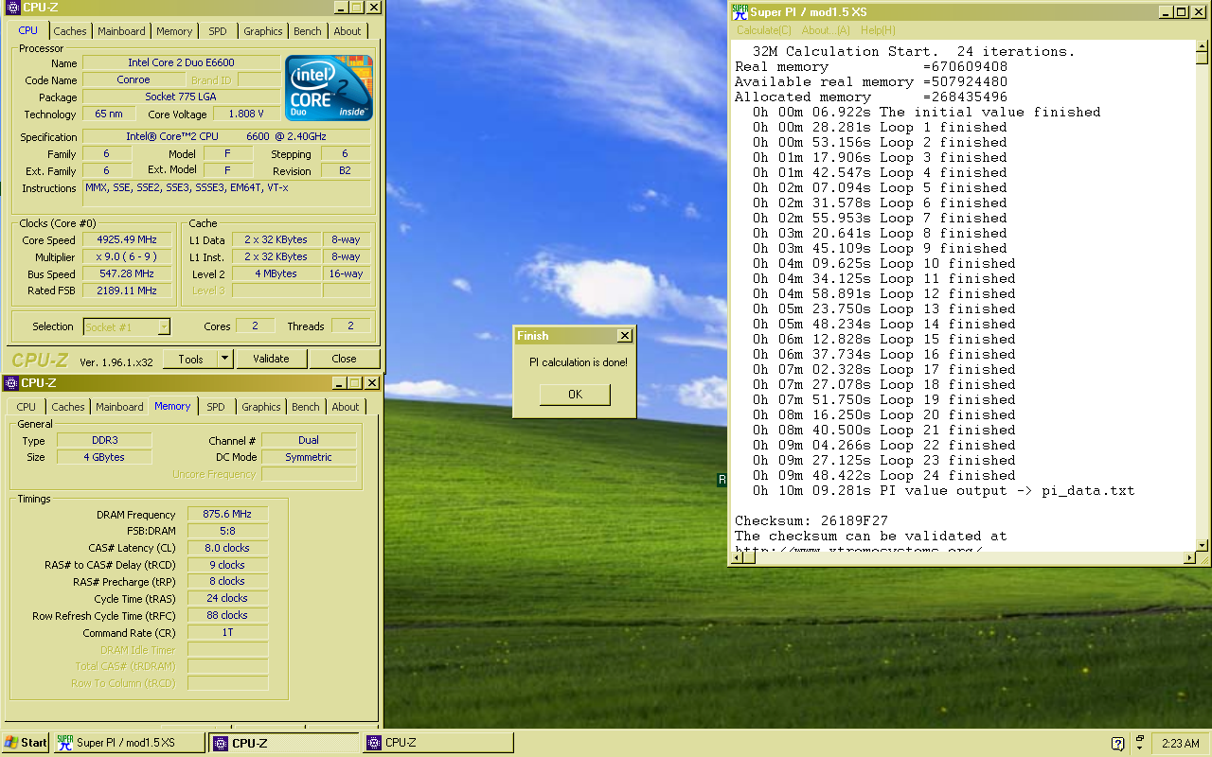
Task: Click the Level 2 cache 4 MBytes field
Action: [275, 274]
